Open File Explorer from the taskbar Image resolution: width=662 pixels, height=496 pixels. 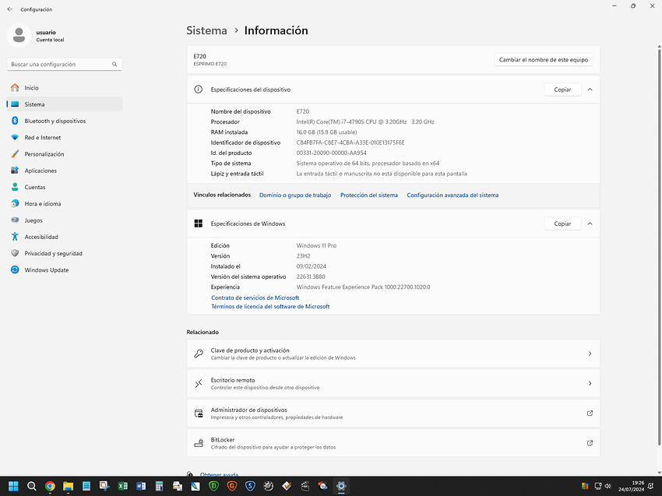[68, 487]
